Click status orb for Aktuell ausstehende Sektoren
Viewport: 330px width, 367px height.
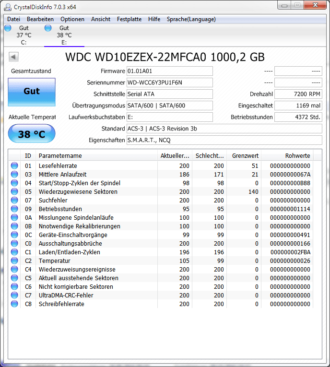(14, 278)
